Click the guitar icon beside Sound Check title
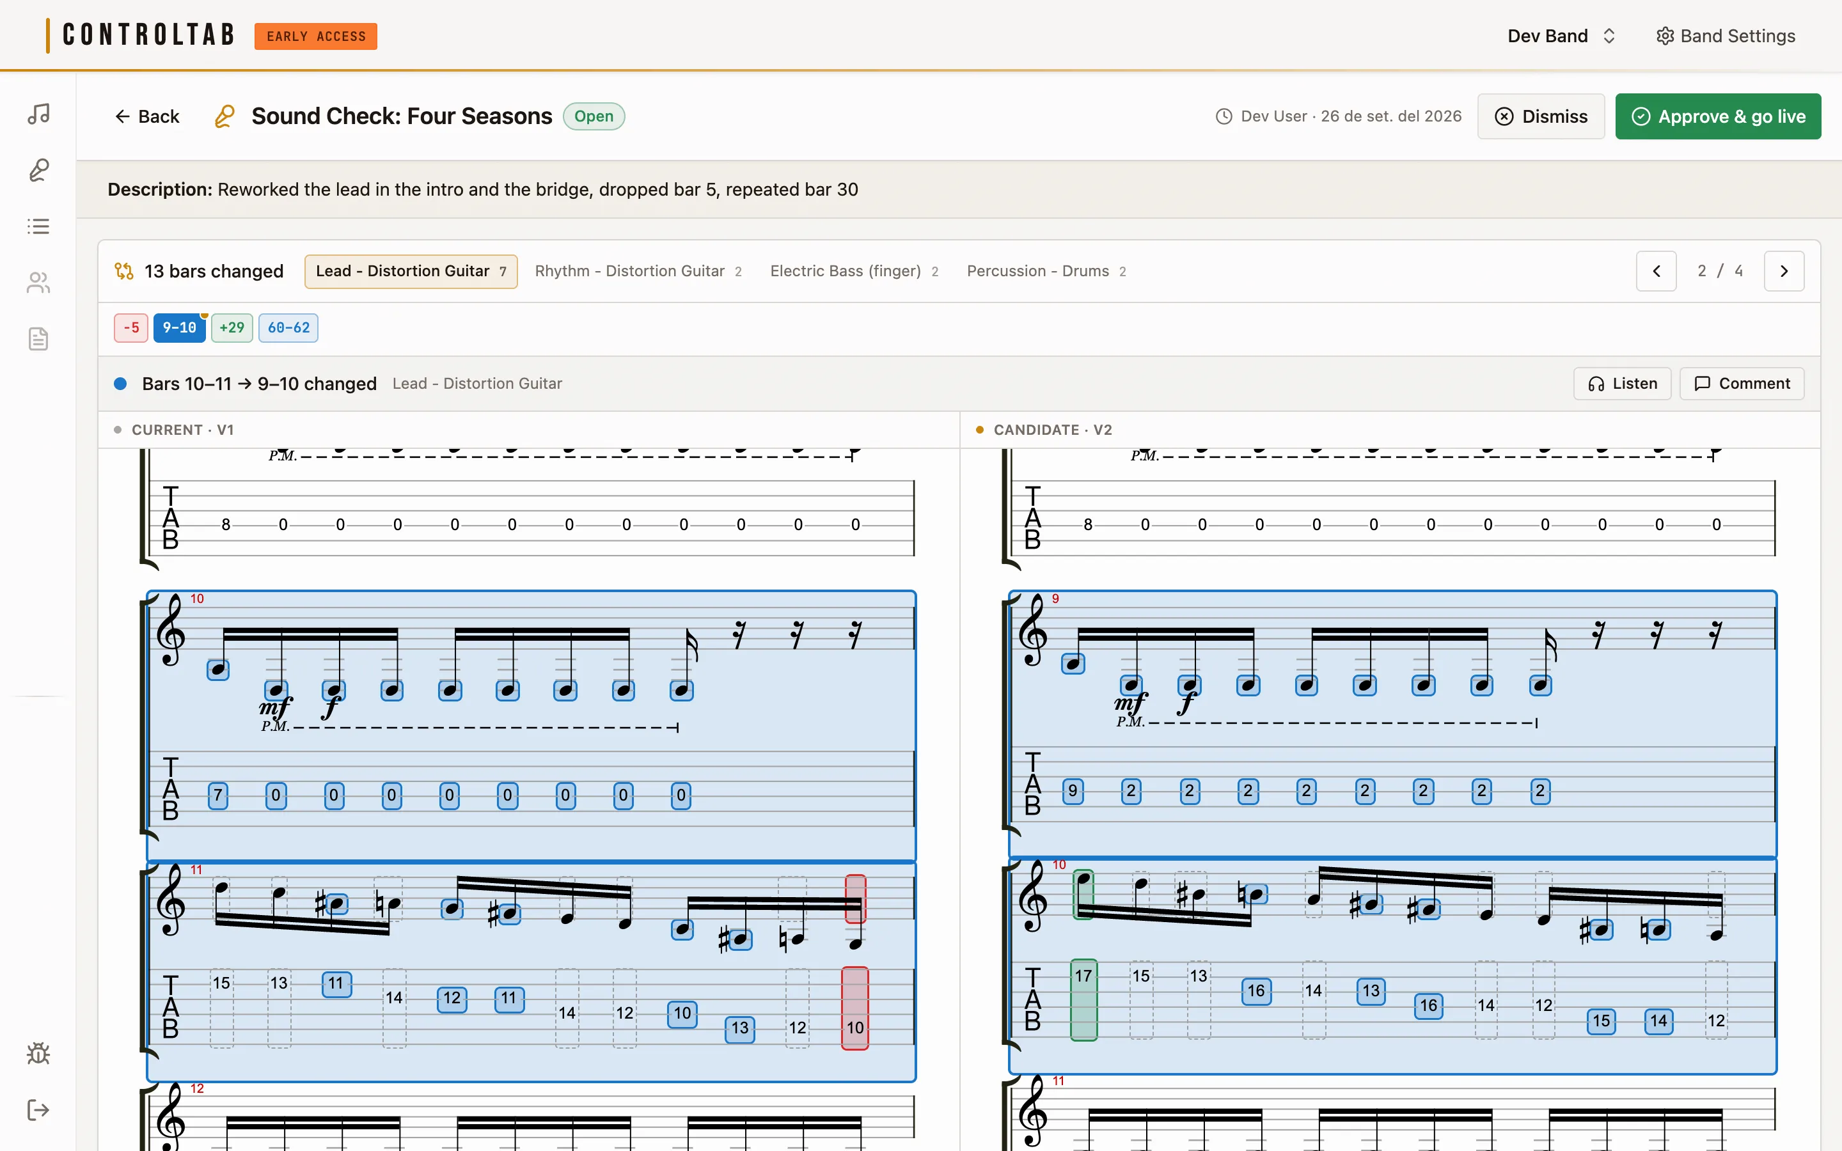 [224, 116]
